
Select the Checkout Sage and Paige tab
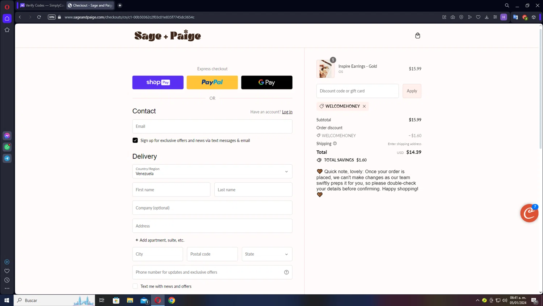[90, 5]
